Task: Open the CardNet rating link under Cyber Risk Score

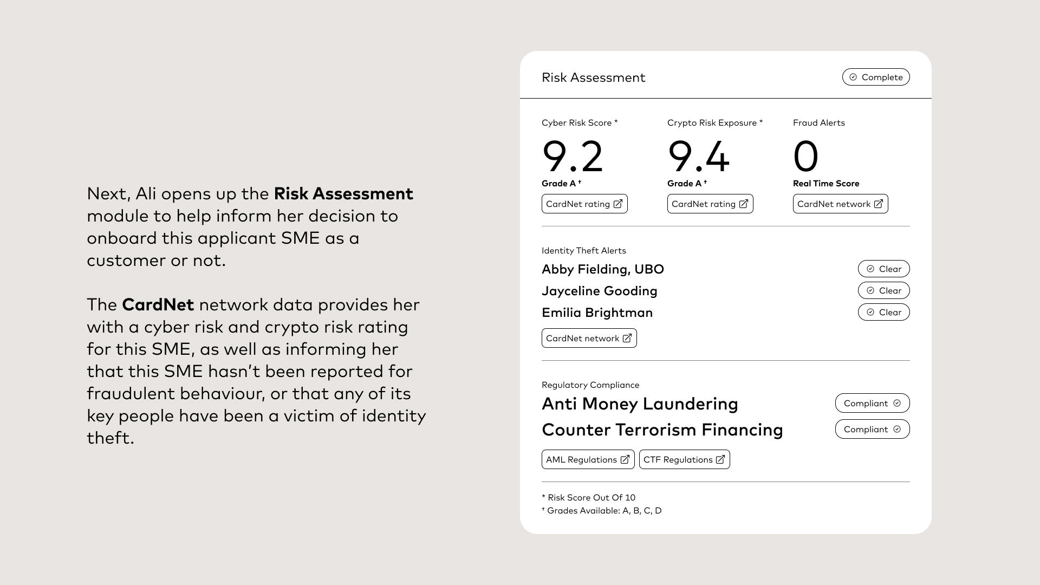Action: (x=584, y=204)
